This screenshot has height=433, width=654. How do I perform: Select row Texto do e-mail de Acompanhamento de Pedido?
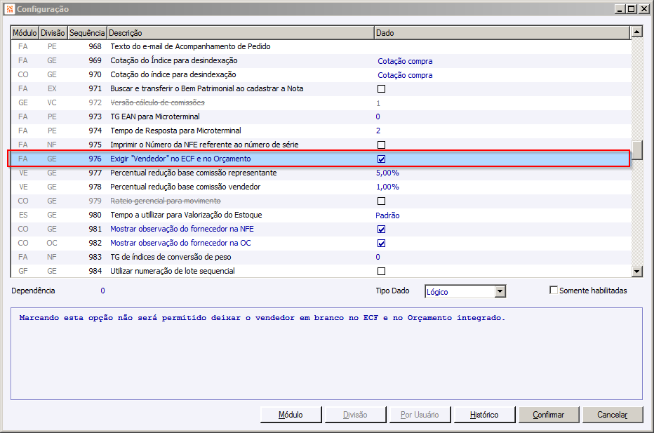coord(320,47)
